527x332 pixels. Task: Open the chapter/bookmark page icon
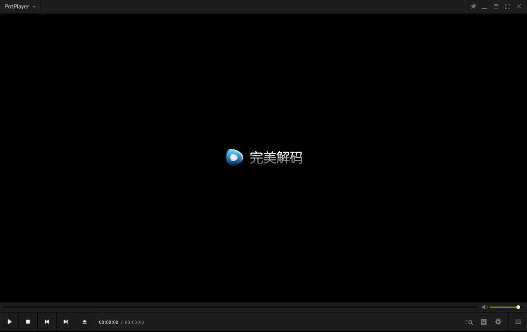483,322
